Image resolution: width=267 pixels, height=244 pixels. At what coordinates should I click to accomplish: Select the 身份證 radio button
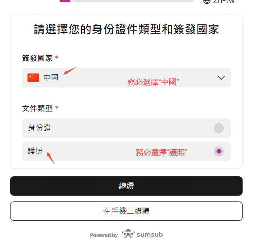point(219,128)
